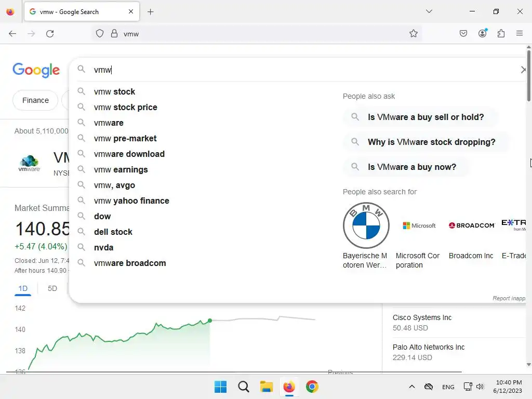Viewport: 532px width, 399px height.
Task: Select suggestion vmw earnings
Action: point(121,170)
